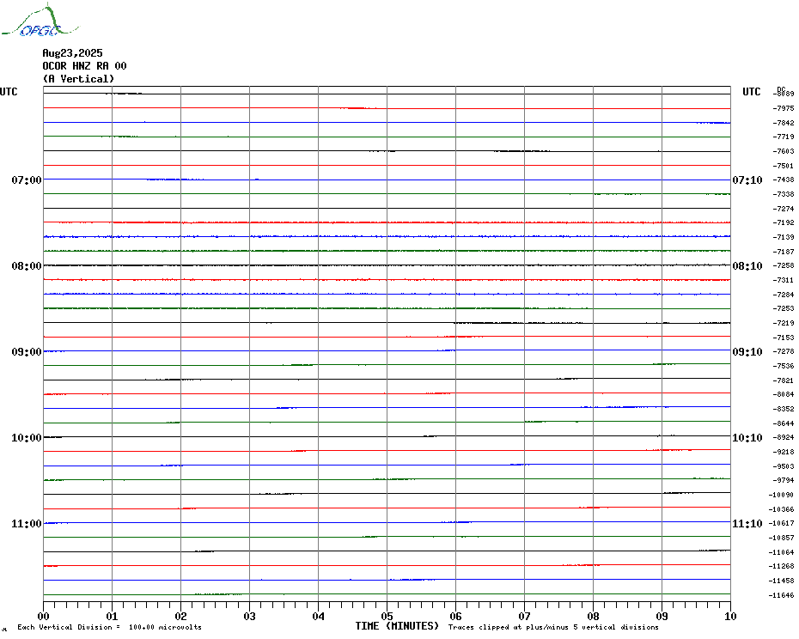
Task: Click the DC offset value -8352
Action: point(784,409)
